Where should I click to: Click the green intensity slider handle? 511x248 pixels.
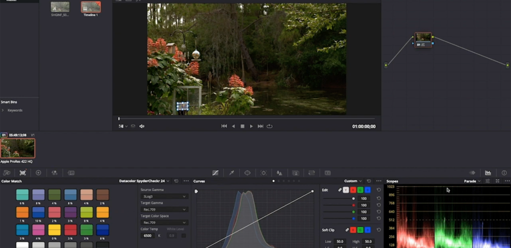[x=353, y=212]
